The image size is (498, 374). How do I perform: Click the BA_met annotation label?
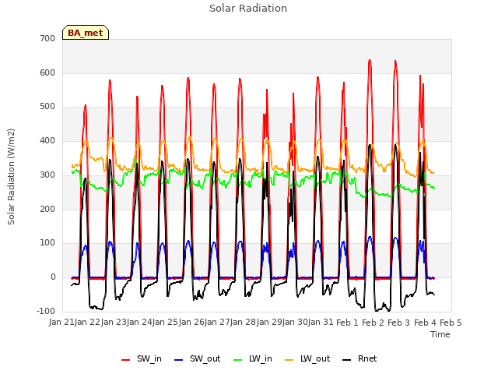[x=86, y=33]
